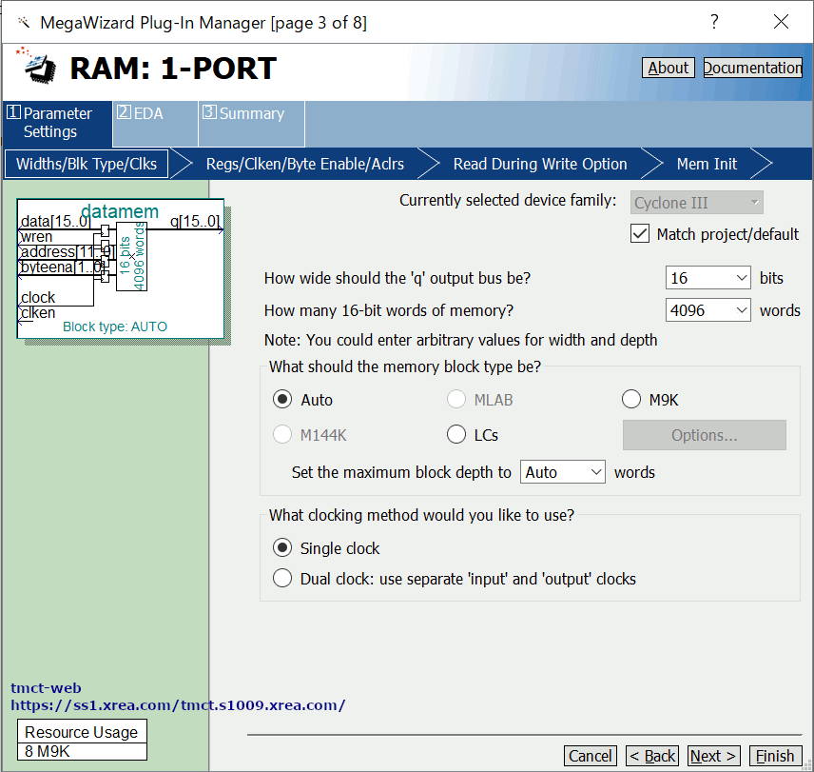
Task: Select the LCs memory block type
Action: [456, 434]
